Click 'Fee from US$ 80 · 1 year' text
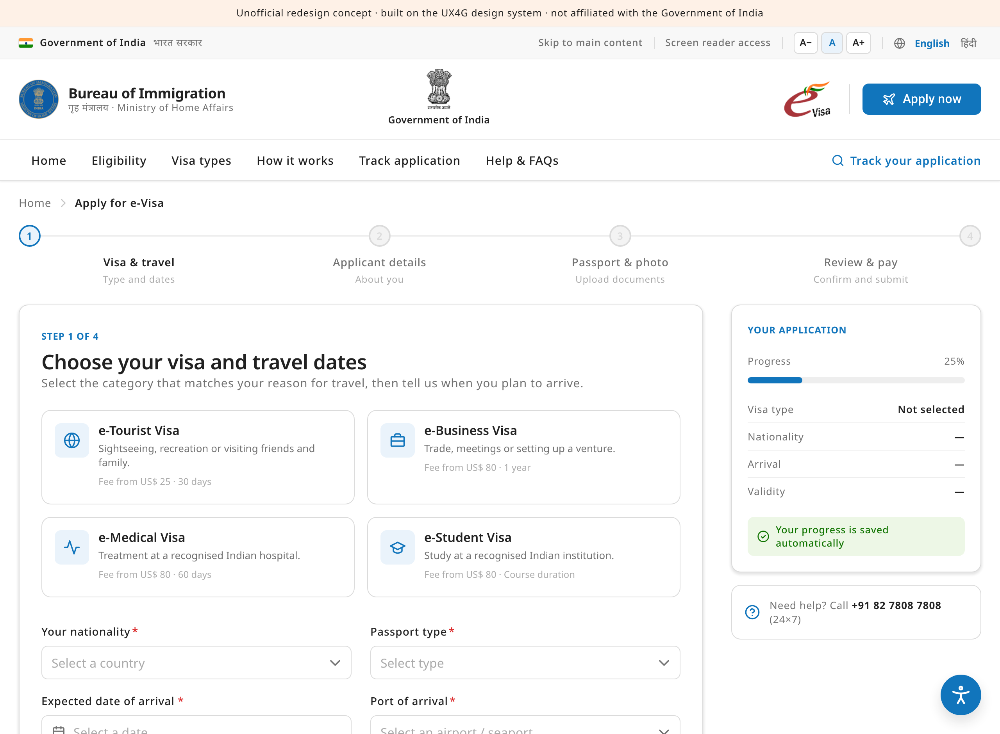The width and height of the screenshot is (1000, 734). [477, 467]
